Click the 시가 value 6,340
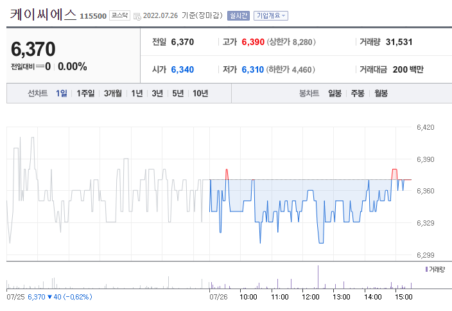This screenshot has height=311, width=452. [182, 69]
